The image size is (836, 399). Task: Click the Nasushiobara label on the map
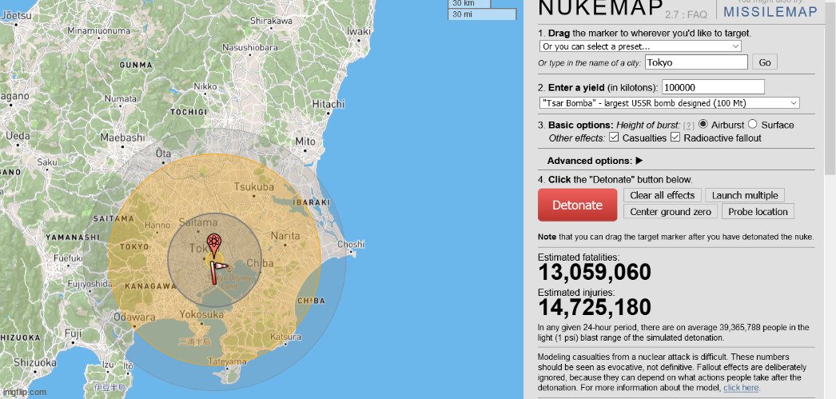coord(250,47)
